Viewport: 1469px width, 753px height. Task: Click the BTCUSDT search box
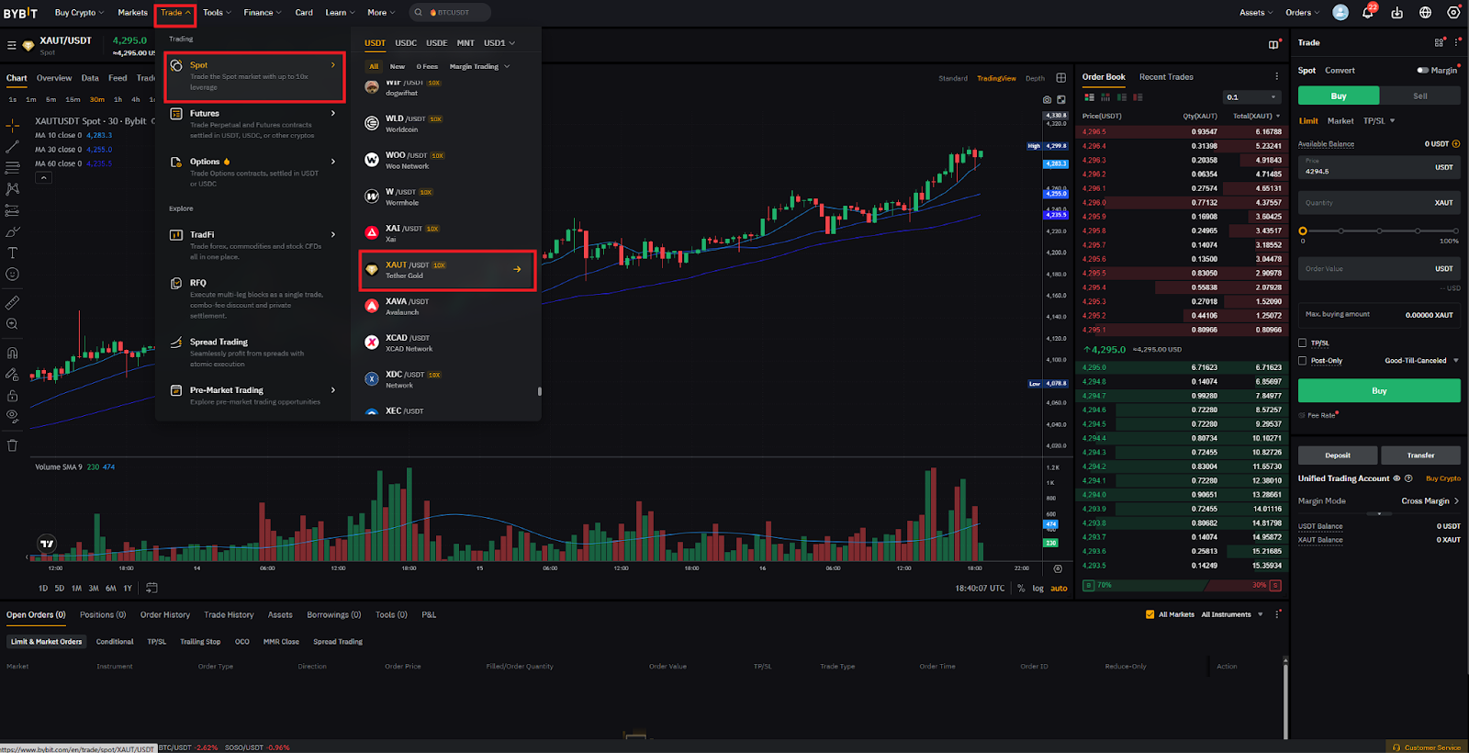click(x=448, y=13)
